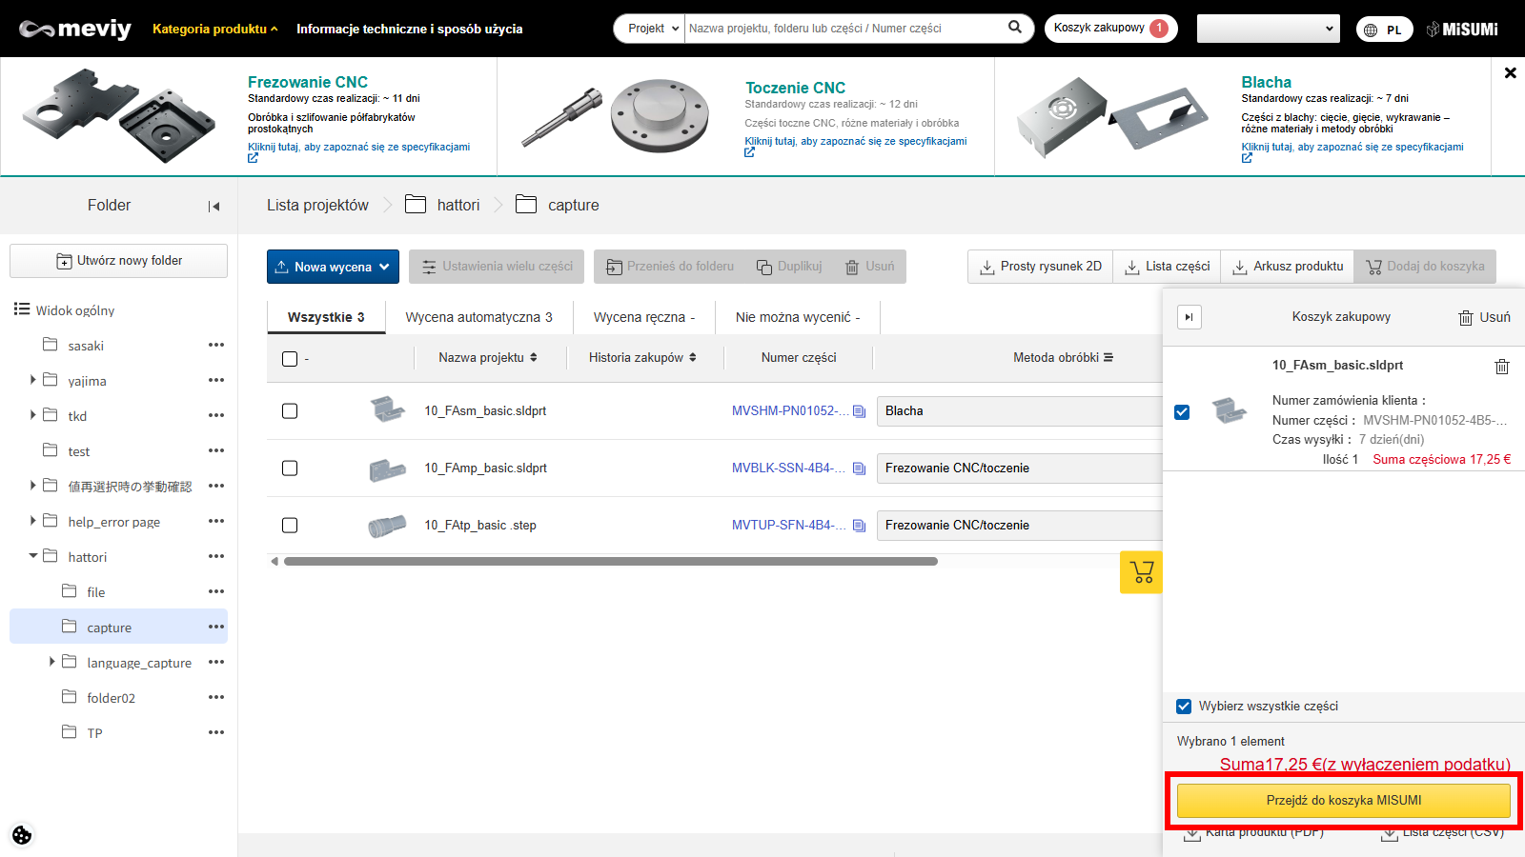Uncheck Wybierz wszystkie części checkbox

[x=1184, y=707]
